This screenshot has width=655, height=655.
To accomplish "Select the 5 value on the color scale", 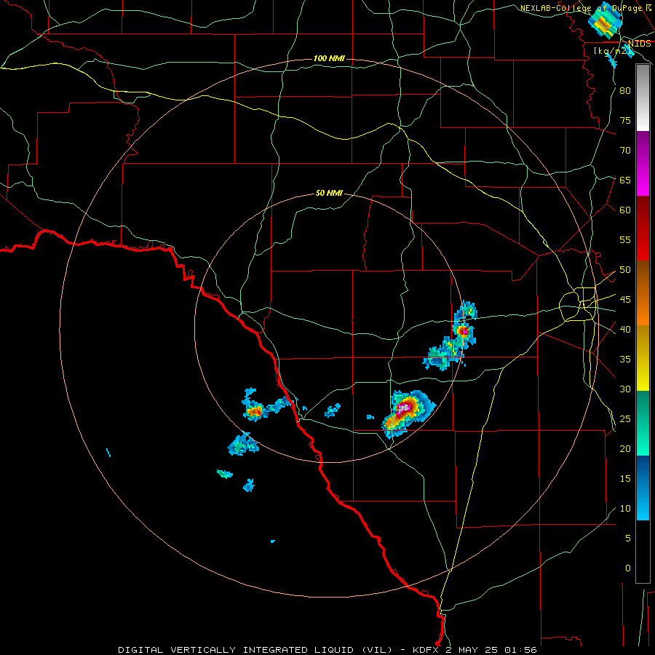I will tap(628, 539).
